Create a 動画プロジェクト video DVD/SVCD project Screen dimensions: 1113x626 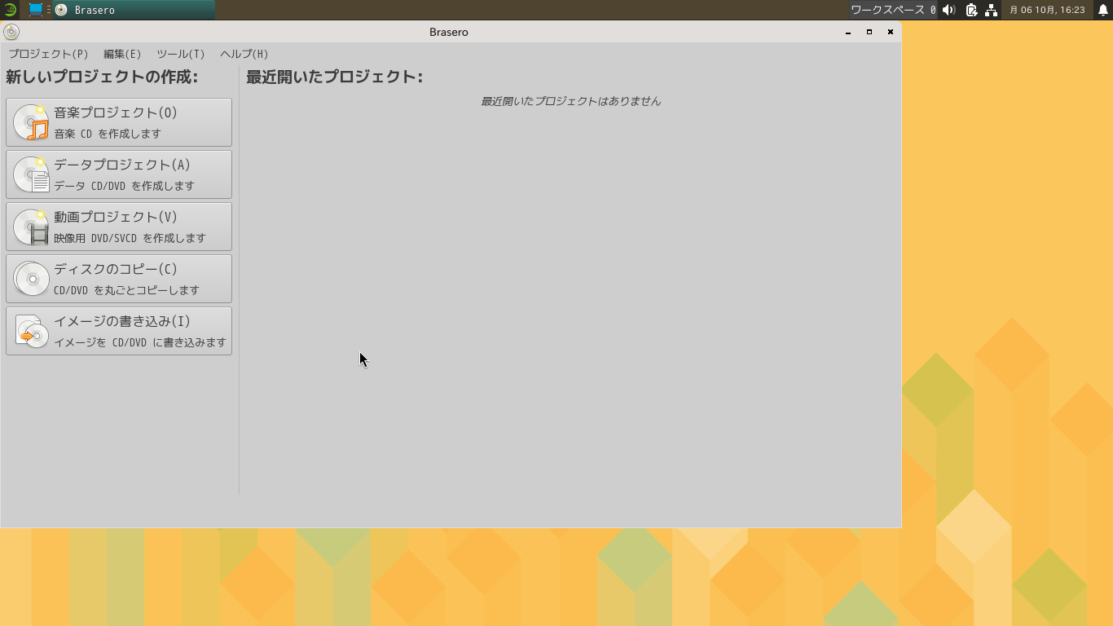[119, 227]
